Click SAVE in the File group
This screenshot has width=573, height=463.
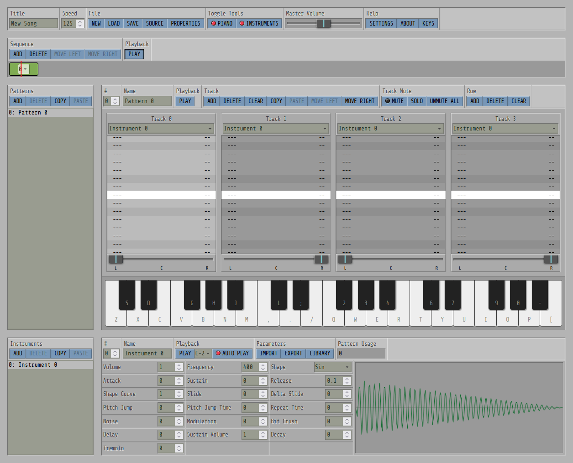tap(133, 23)
